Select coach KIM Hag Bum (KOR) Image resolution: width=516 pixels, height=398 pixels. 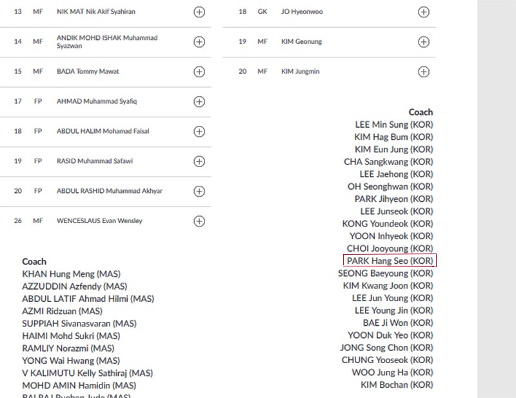click(x=393, y=137)
